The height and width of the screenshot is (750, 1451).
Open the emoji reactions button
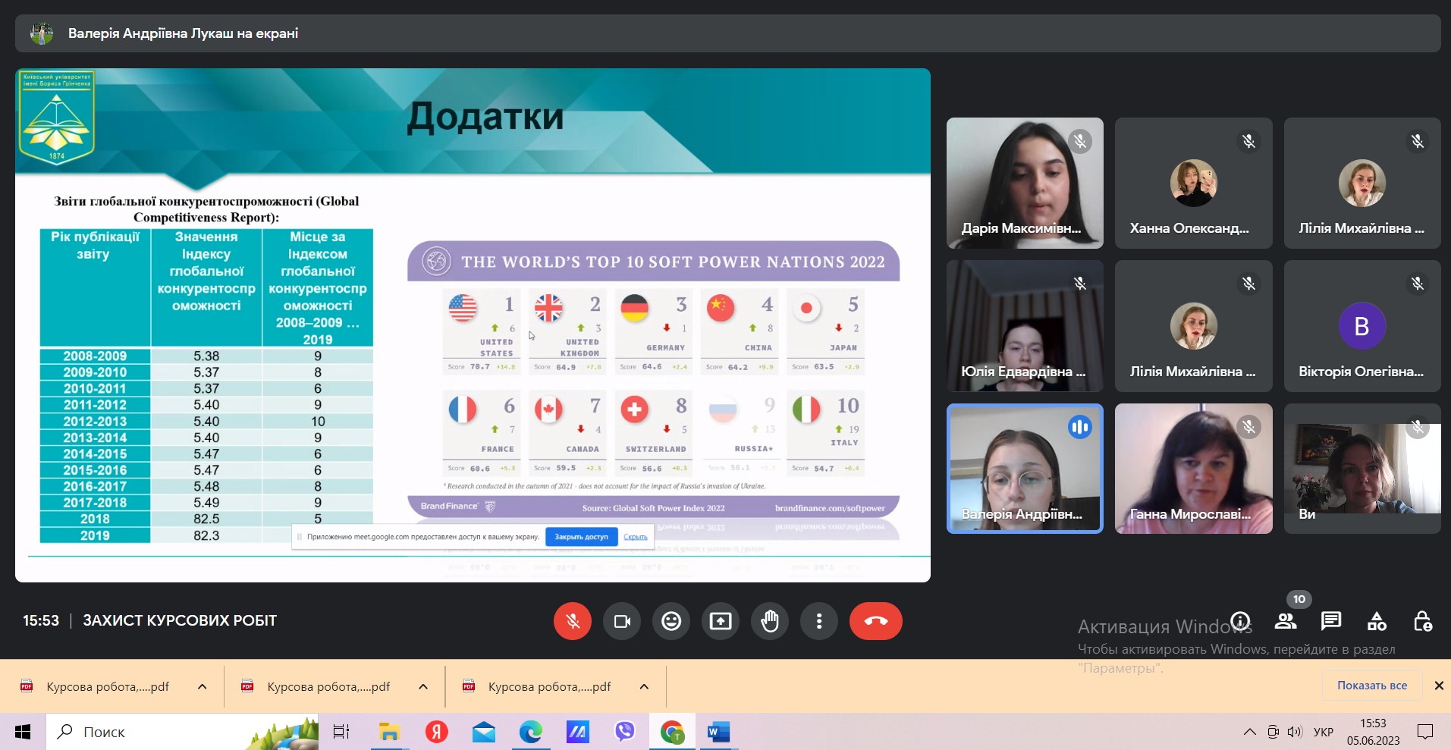tap(671, 621)
